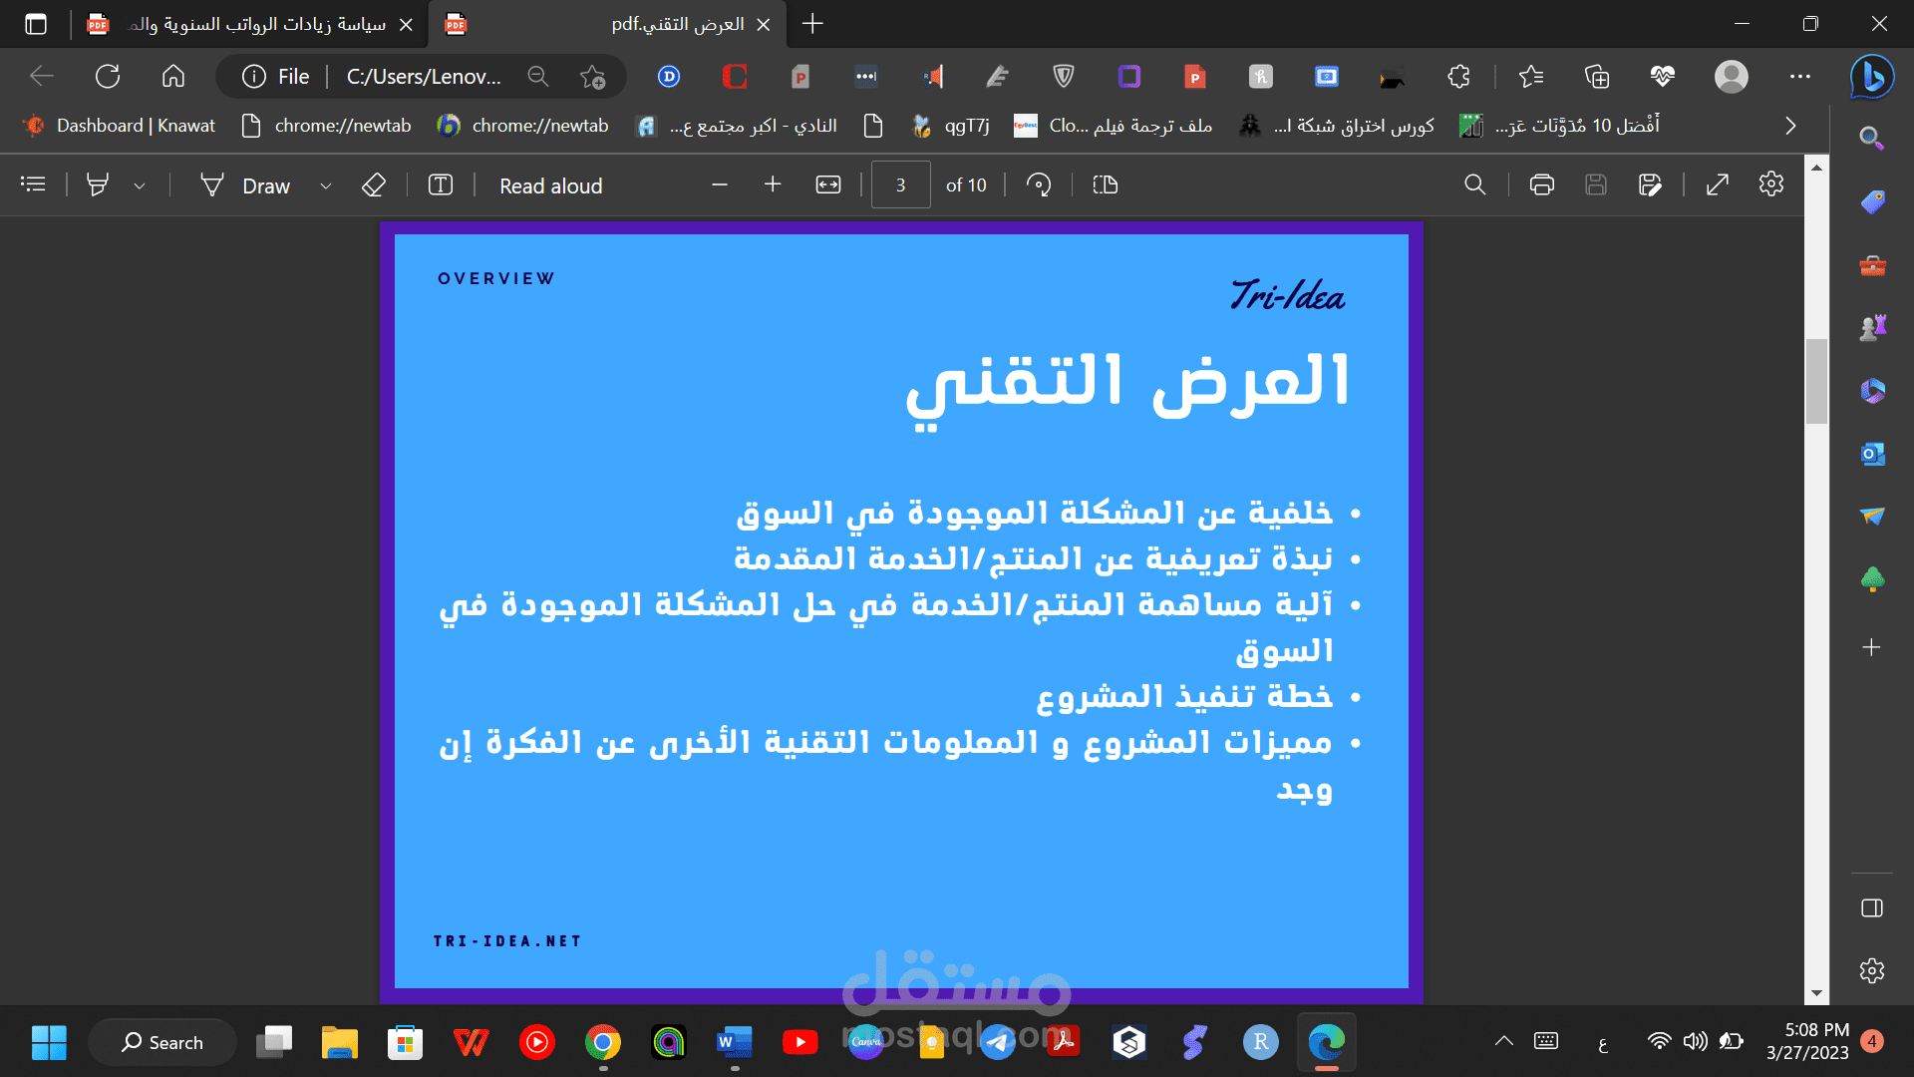1914x1077 pixels.
Task: Open the tab actions menu
Action: (x=36, y=24)
